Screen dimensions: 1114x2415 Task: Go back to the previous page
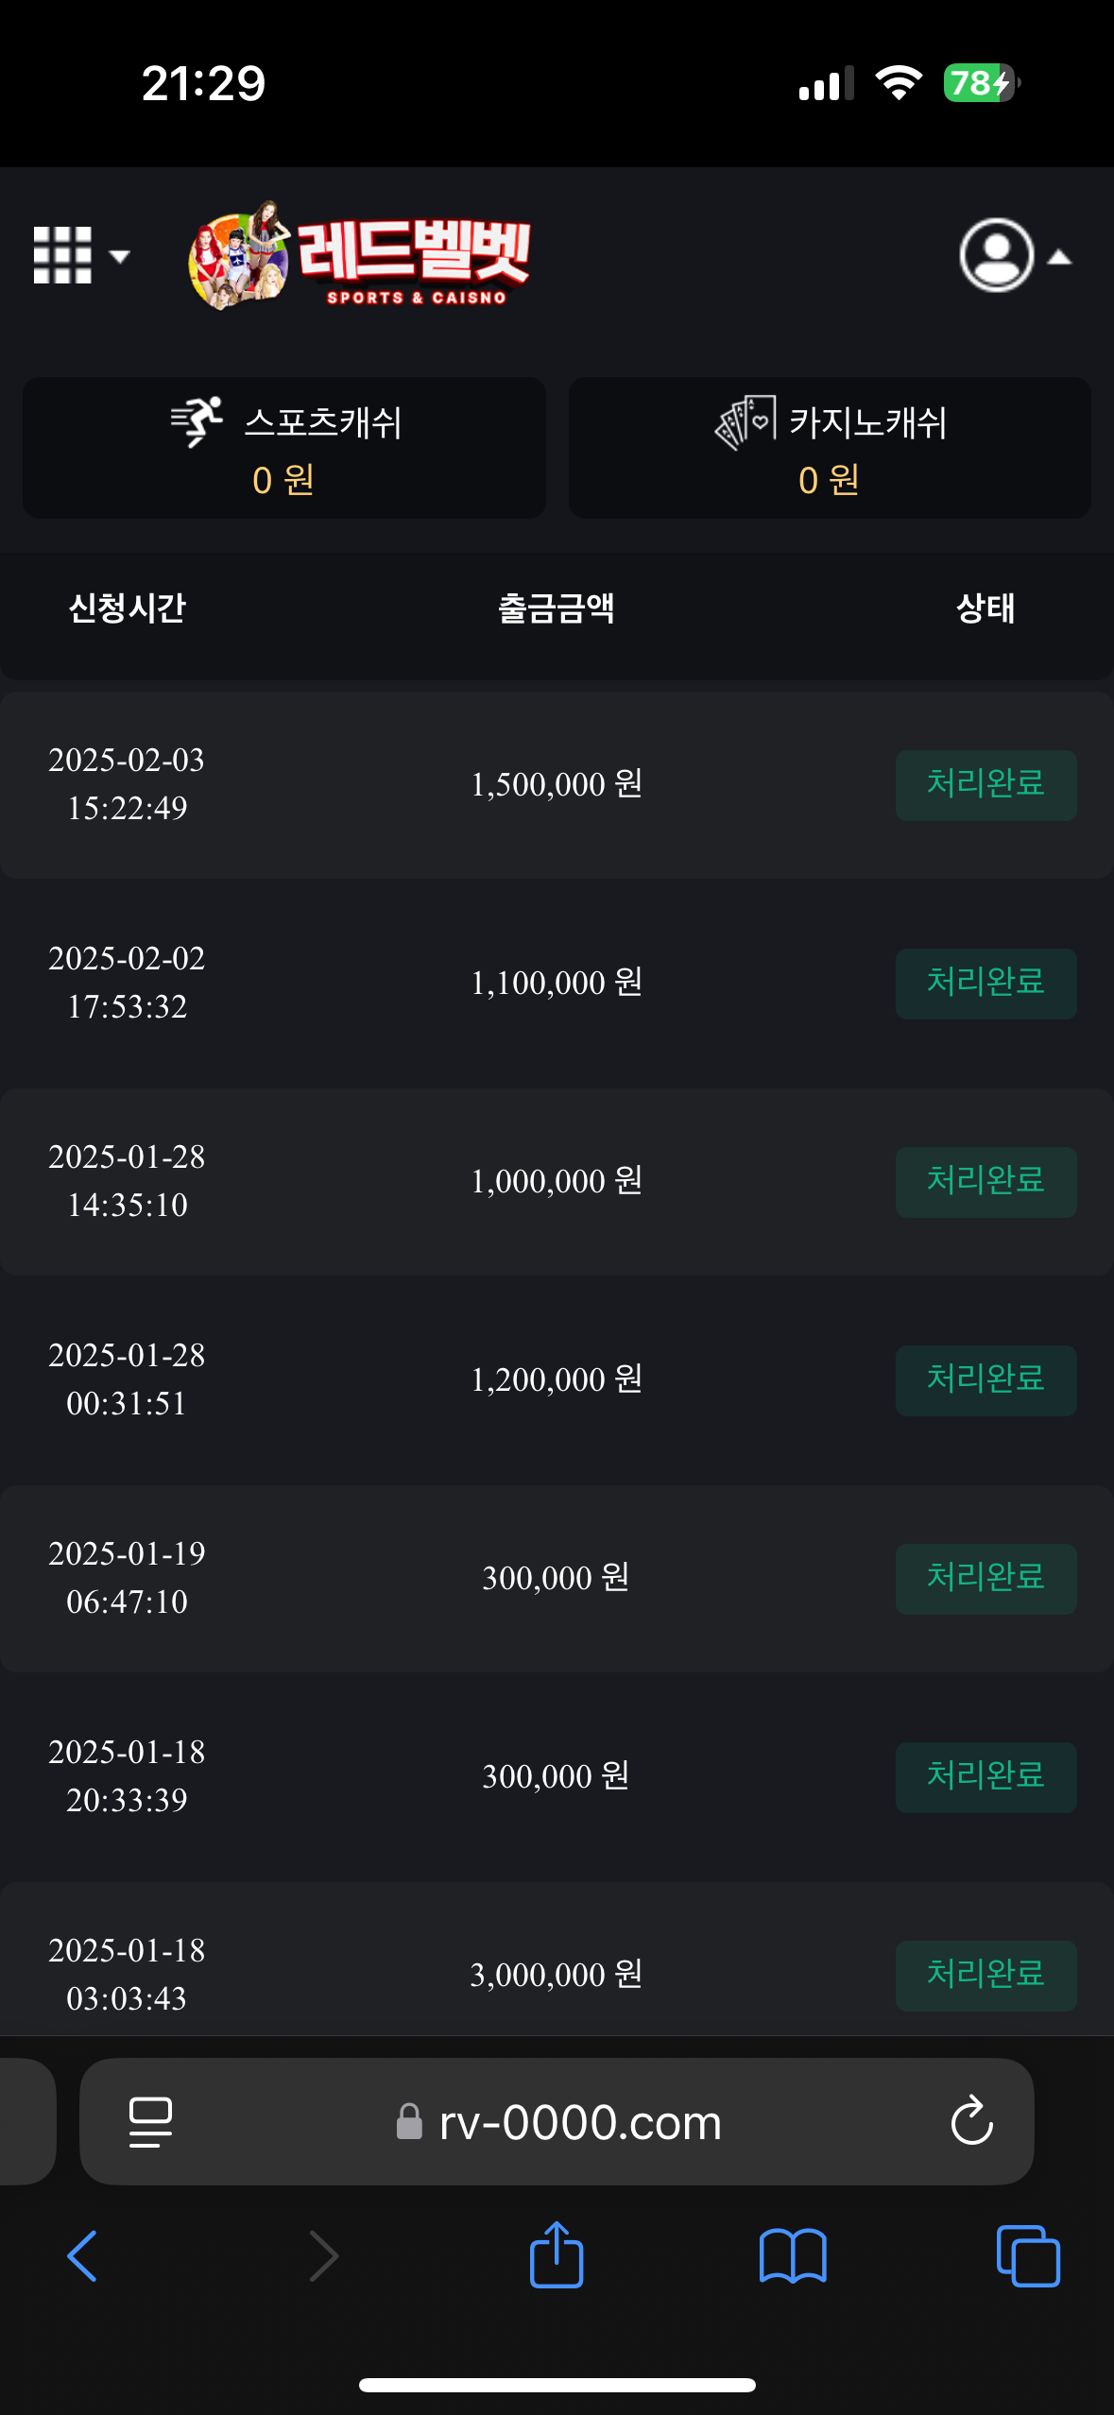click(x=82, y=2256)
